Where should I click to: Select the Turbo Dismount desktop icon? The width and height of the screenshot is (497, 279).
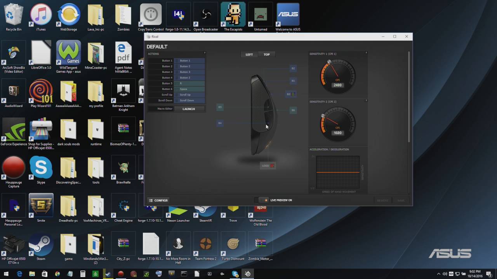click(x=233, y=246)
